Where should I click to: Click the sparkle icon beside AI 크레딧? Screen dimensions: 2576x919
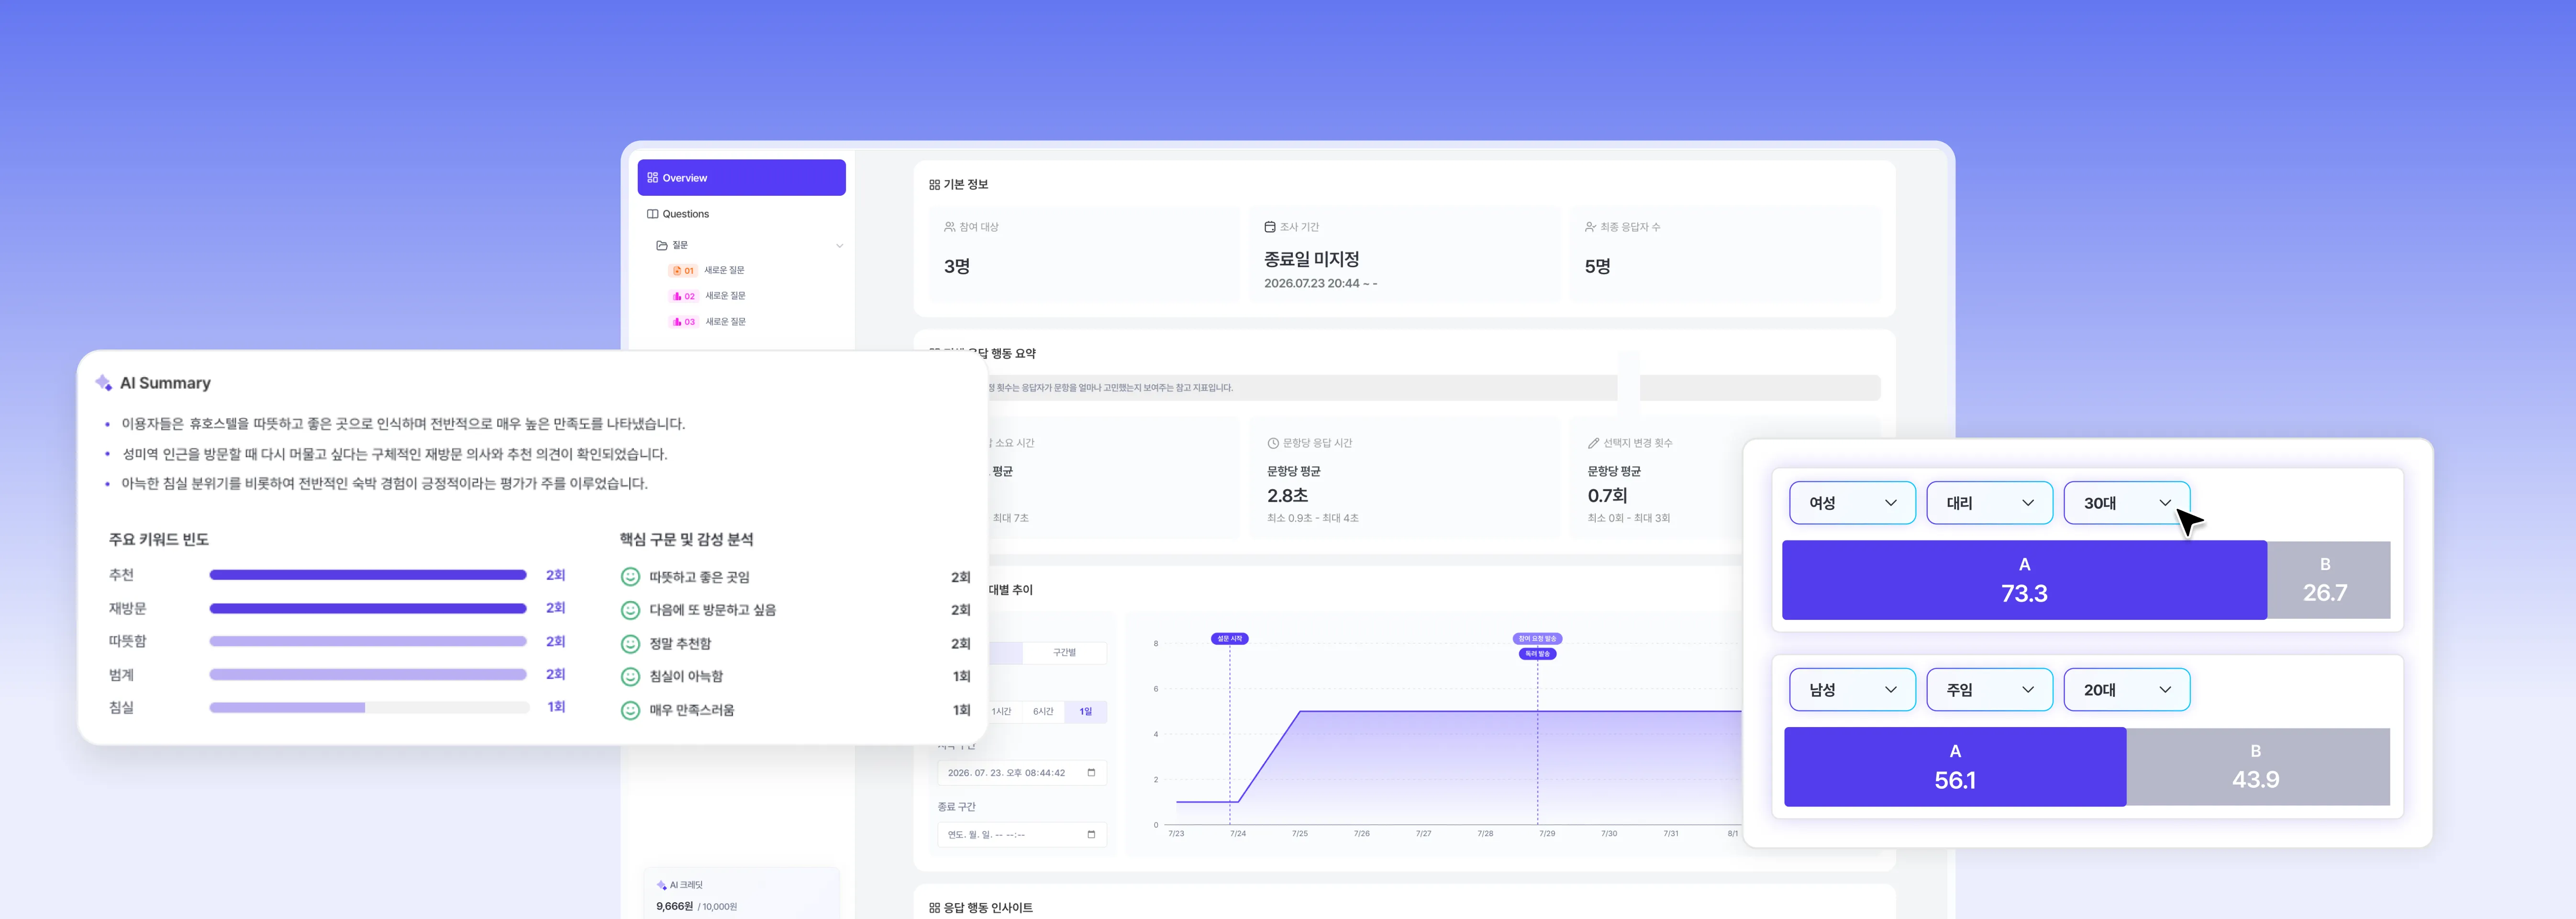click(x=661, y=885)
